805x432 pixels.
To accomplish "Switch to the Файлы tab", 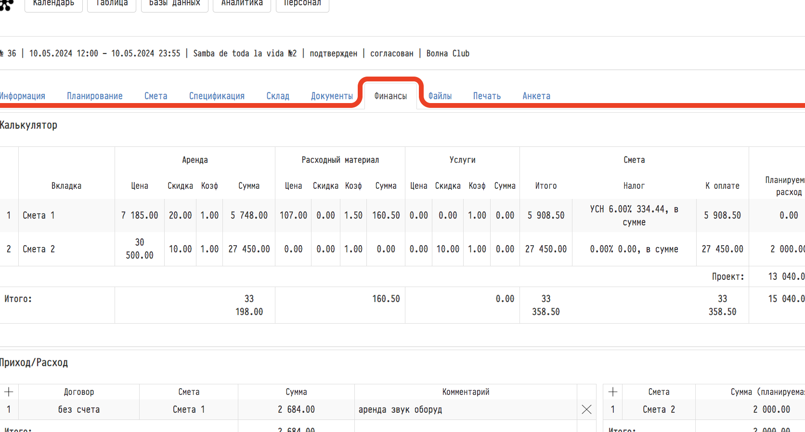I will click(x=440, y=96).
